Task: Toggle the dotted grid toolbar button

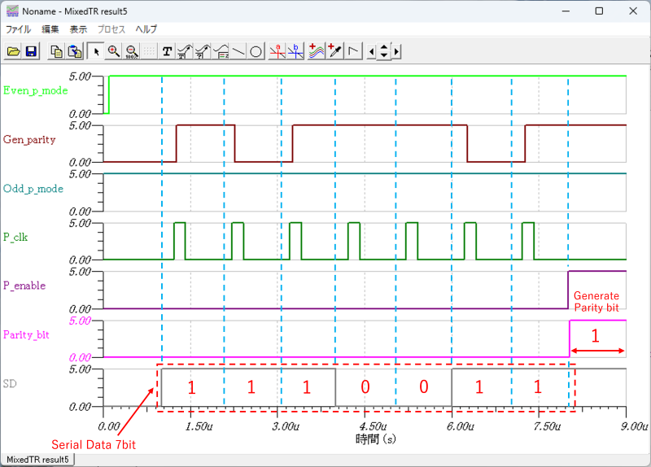Action: (x=149, y=51)
